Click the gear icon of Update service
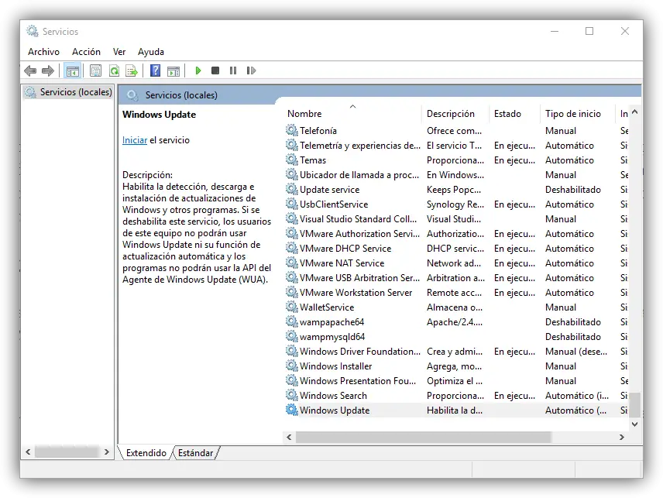 292,190
